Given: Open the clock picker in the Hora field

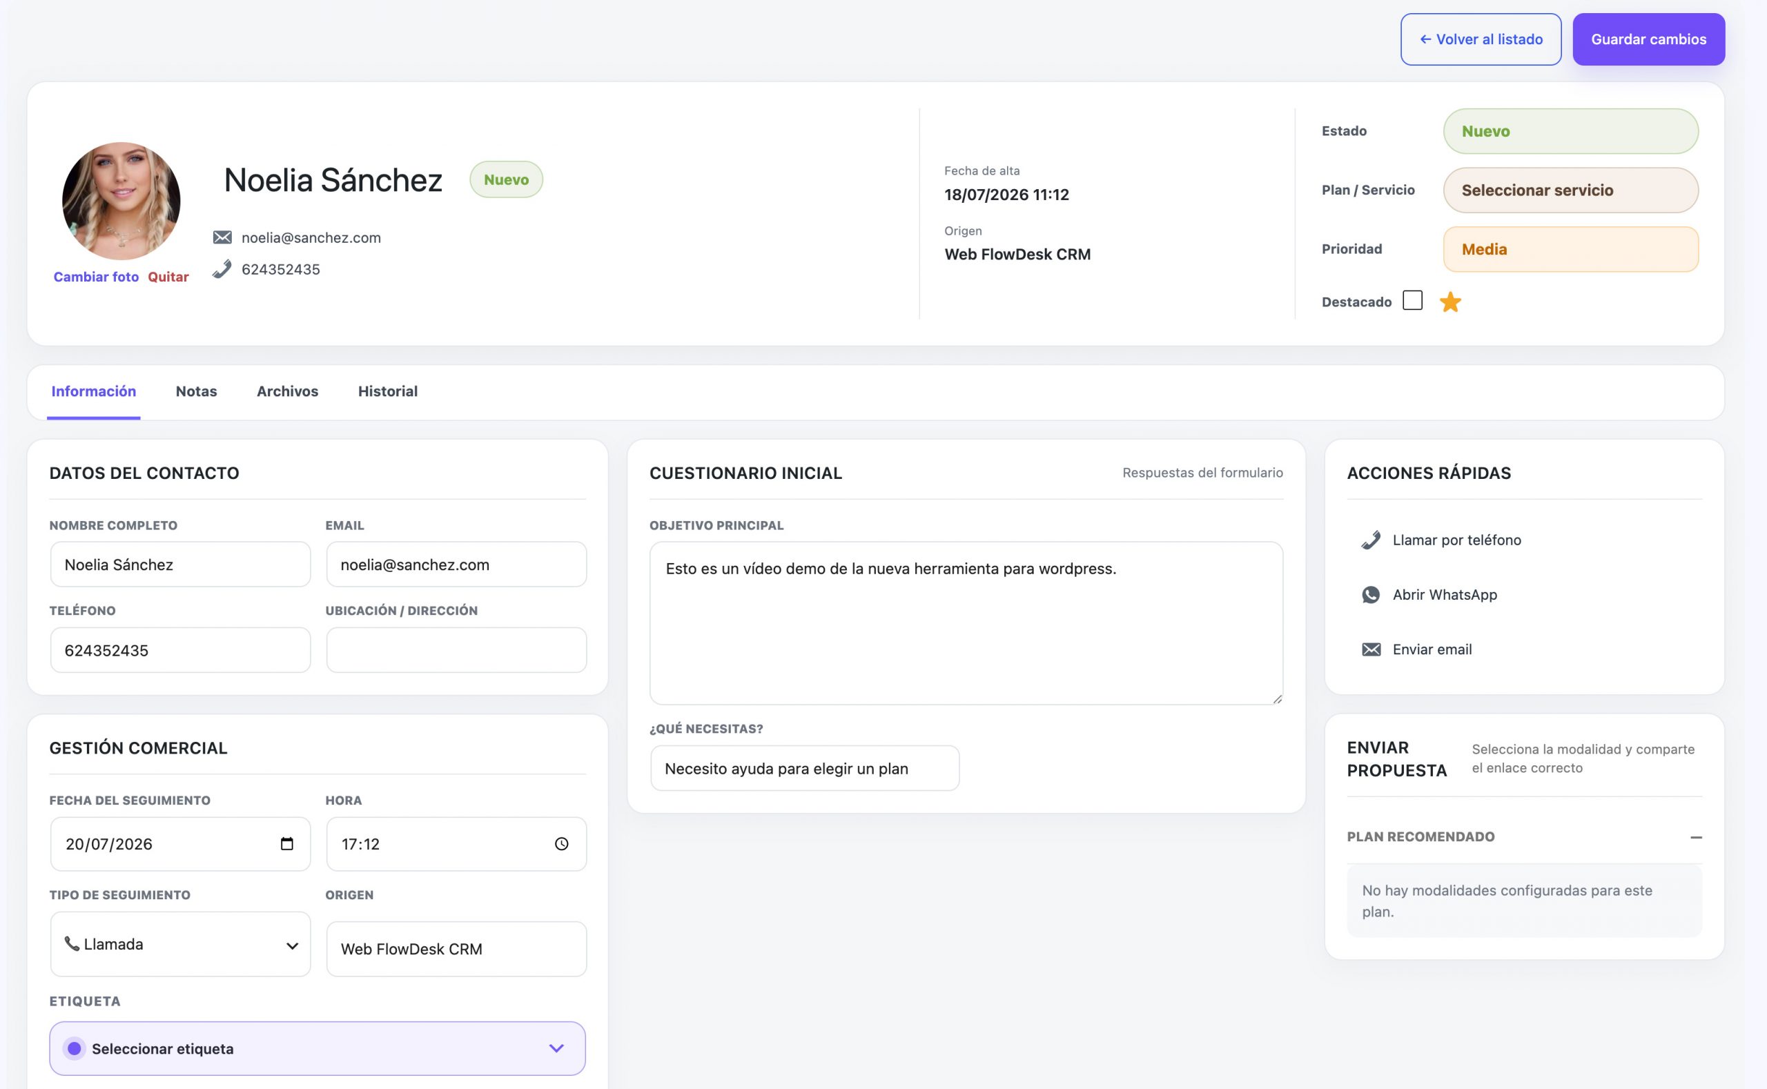Looking at the screenshot, I should [x=562, y=843].
